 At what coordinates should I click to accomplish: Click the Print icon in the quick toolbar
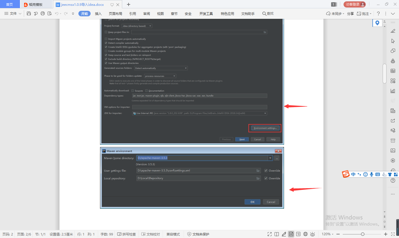[43, 14]
